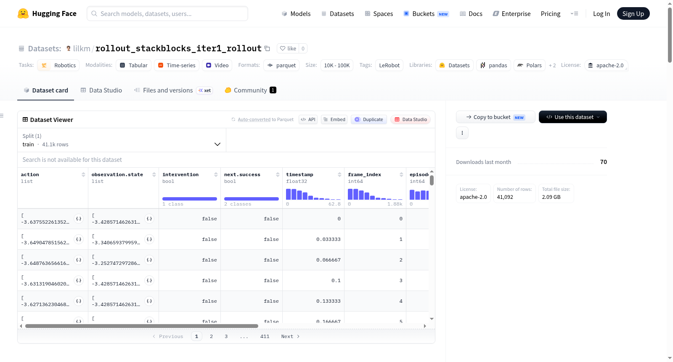Select the parquet format tag
Viewport: 673px width, 362px height.
tap(281, 65)
